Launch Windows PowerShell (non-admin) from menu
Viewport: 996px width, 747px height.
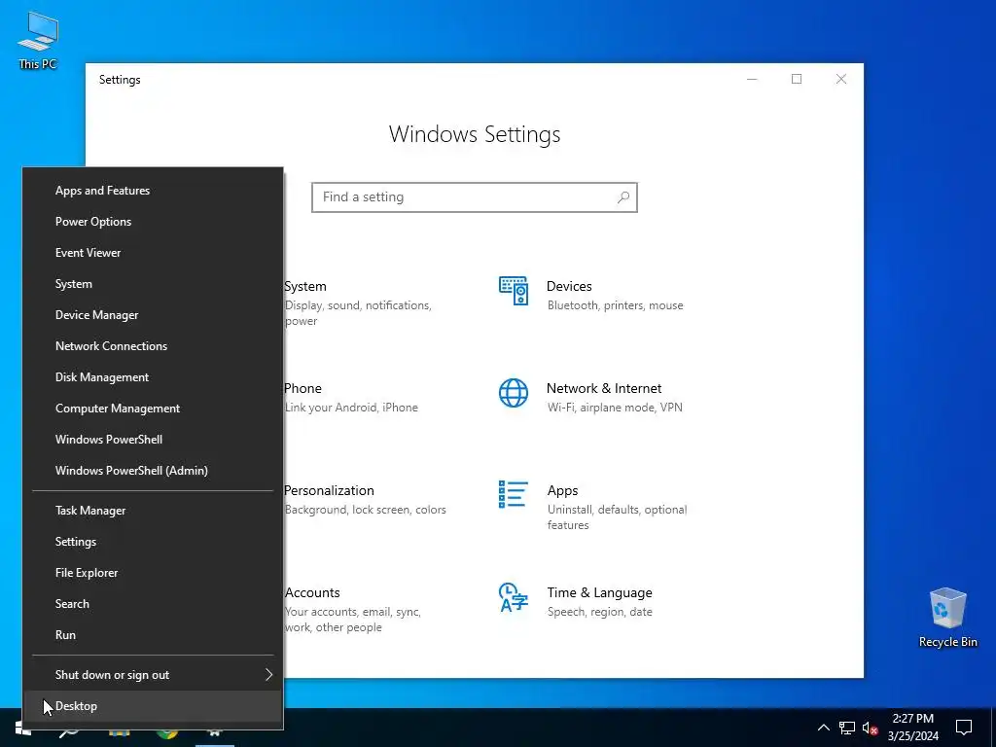tap(153, 440)
